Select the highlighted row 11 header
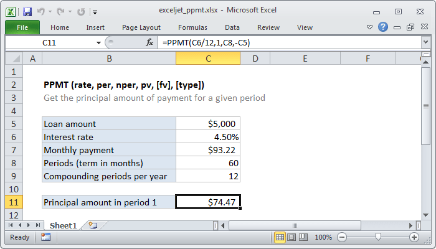The height and width of the screenshot is (249, 436). 14,202
